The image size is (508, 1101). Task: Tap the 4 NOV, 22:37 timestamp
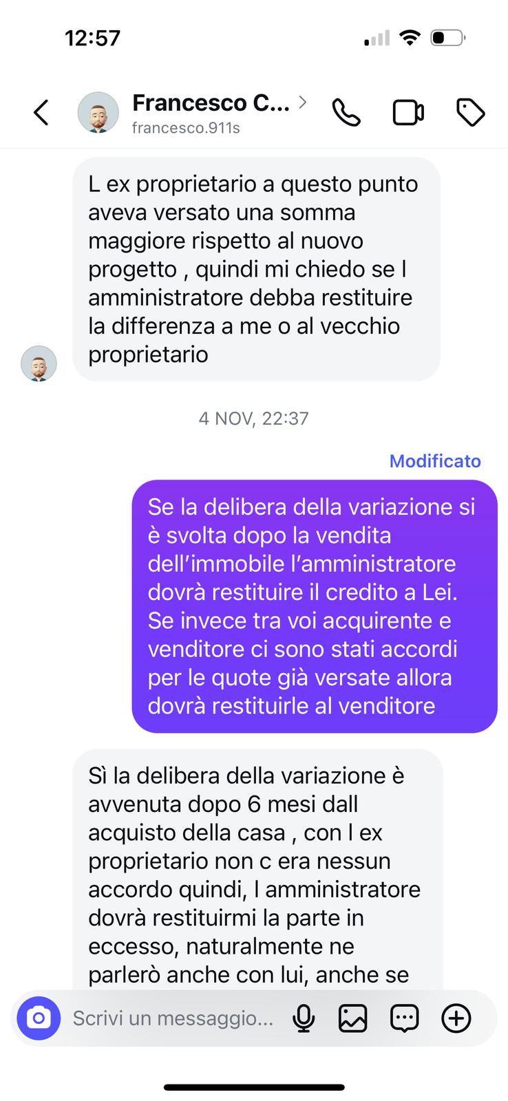click(x=253, y=418)
